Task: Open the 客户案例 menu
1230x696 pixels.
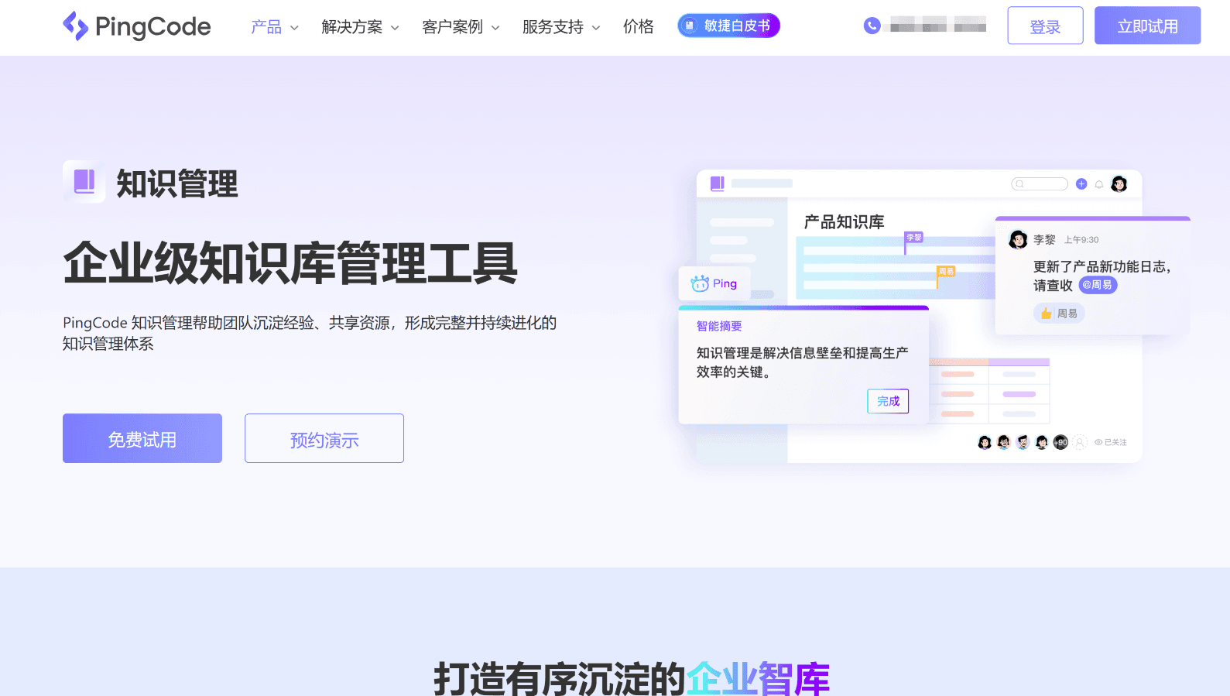Action: [453, 27]
